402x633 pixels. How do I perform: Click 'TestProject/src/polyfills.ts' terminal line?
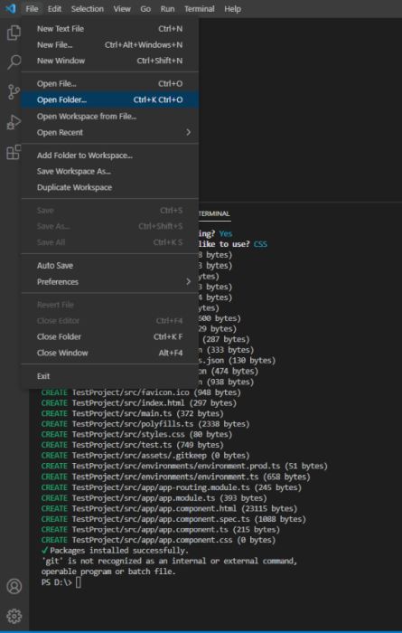click(145, 424)
